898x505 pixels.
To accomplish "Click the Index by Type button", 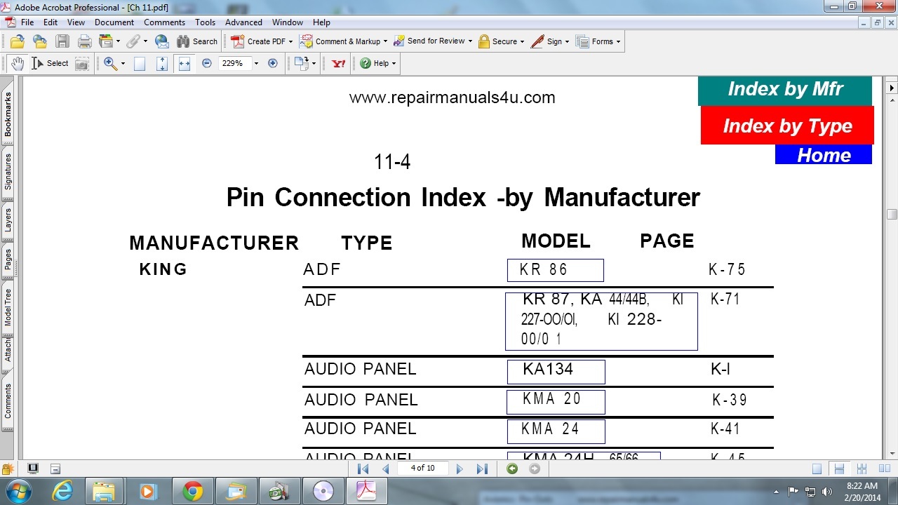I will pyautogui.click(x=787, y=126).
